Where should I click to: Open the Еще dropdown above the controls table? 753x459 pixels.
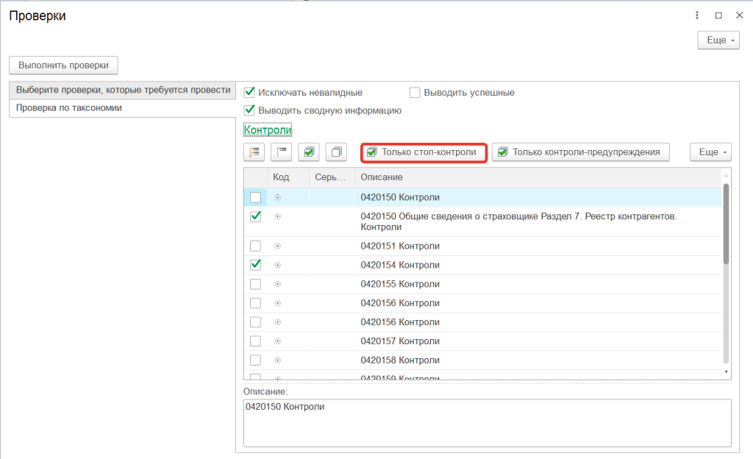(710, 152)
